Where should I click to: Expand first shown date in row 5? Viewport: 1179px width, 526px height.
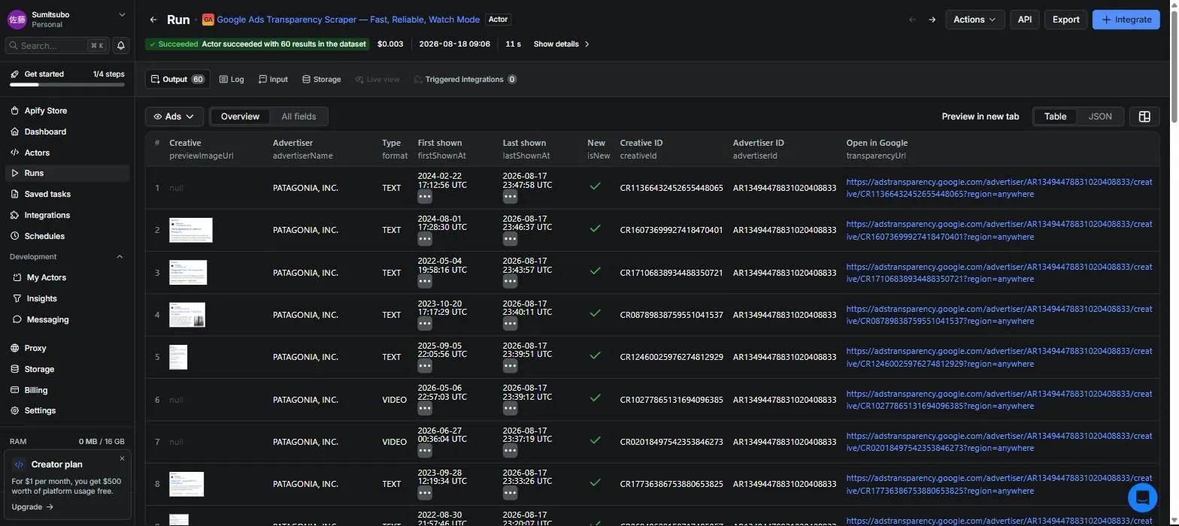pos(425,366)
